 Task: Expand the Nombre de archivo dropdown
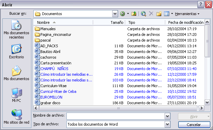click(x=168, y=116)
